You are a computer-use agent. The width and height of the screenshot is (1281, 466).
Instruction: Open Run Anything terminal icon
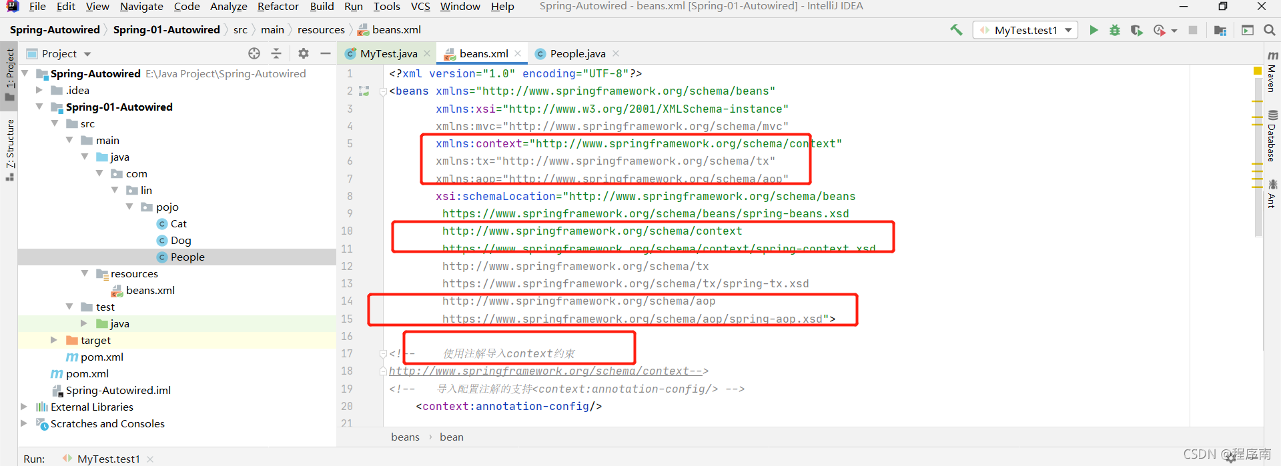coord(1247,30)
